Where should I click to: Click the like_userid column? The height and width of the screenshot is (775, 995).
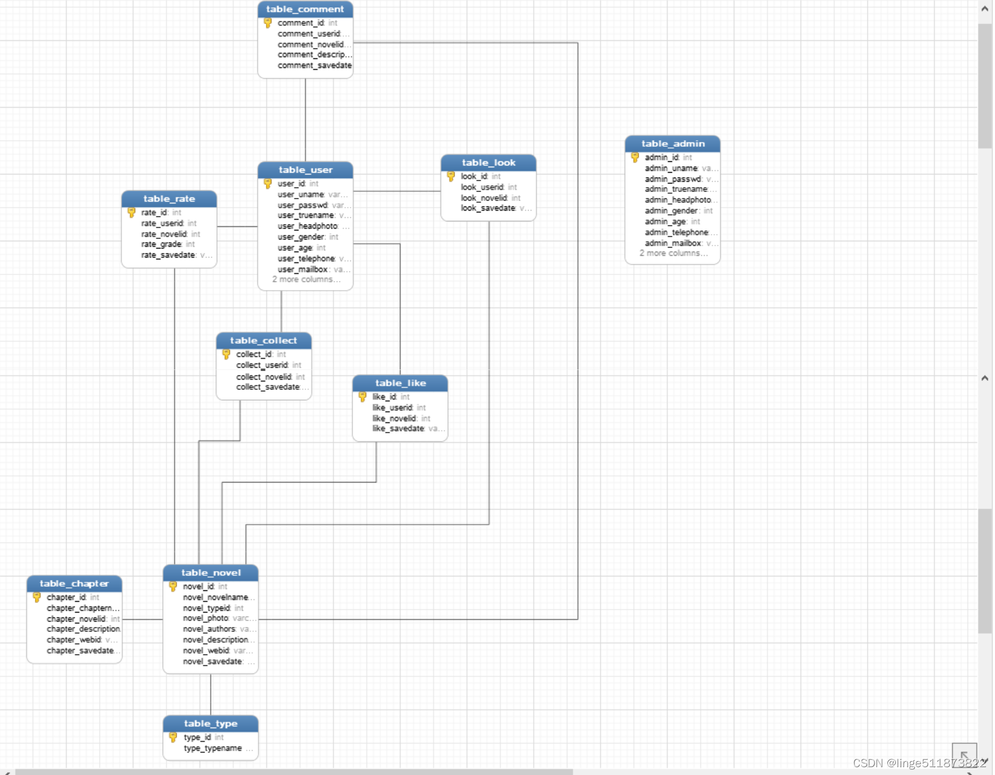(398, 407)
